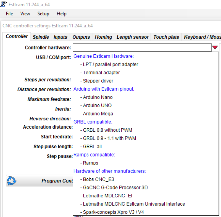Collapse the Controller hardware dropdown arrow

click(215, 47)
